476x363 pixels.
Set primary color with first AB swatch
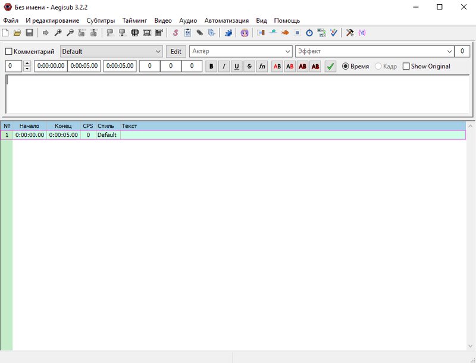(x=277, y=67)
